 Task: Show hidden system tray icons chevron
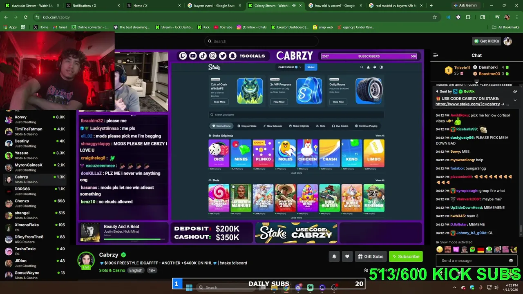[454, 287]
